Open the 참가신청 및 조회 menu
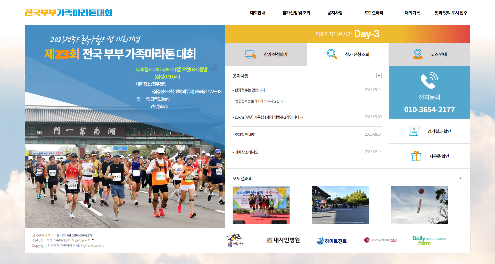This screenshot has height=264, width=495. 296,13
